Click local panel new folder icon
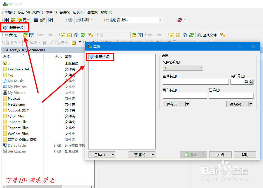Screen dimensions: 263x188 tap(74, 43)
